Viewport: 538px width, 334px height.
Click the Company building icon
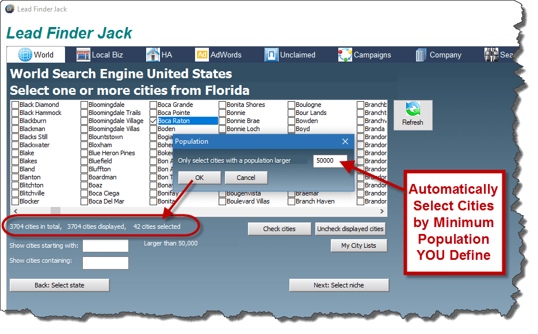421,55
